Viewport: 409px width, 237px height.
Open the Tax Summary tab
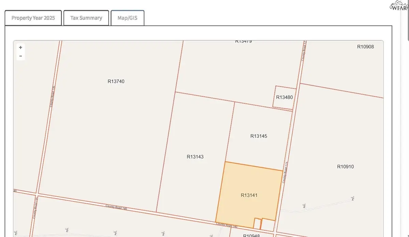pyautogui.click(x=86, y=18)
